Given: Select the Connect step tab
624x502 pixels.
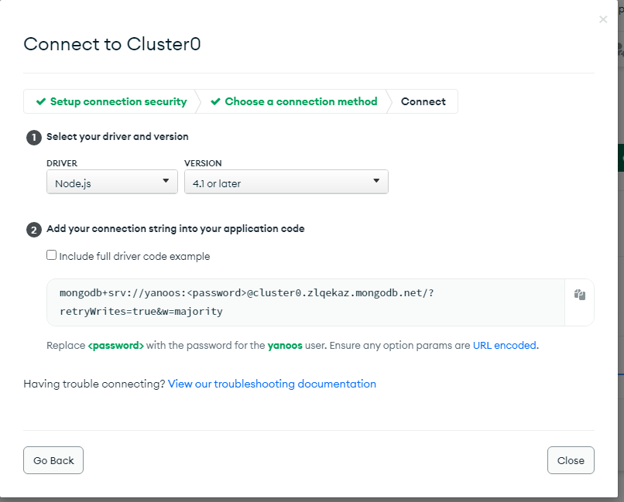Looking at the screenshot, I should click(x=423, y=101).
